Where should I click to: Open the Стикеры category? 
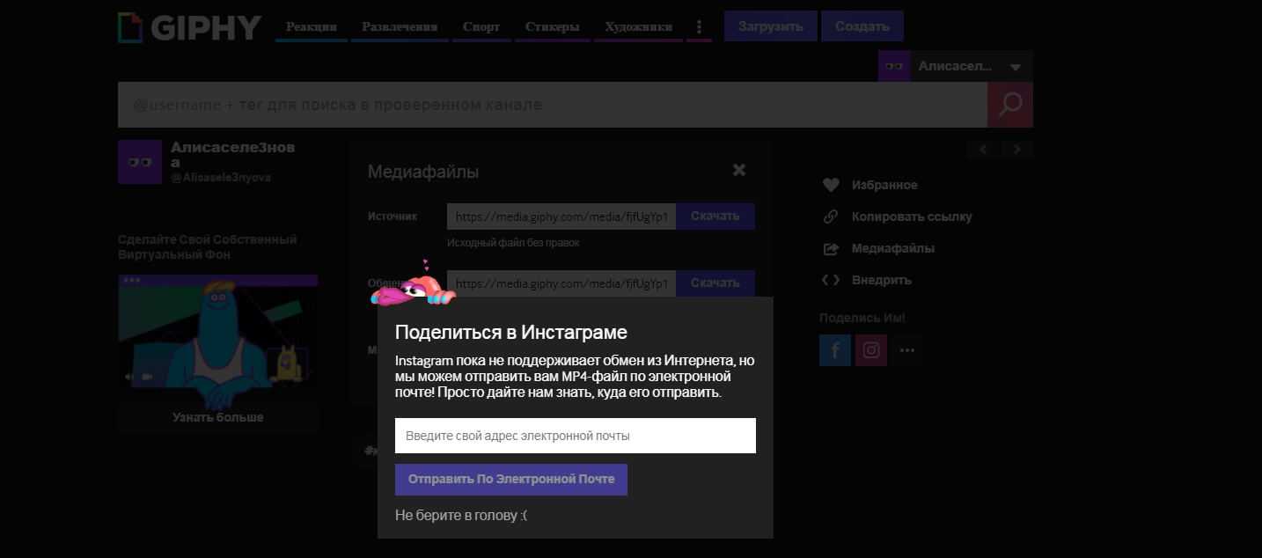(552, 26)
